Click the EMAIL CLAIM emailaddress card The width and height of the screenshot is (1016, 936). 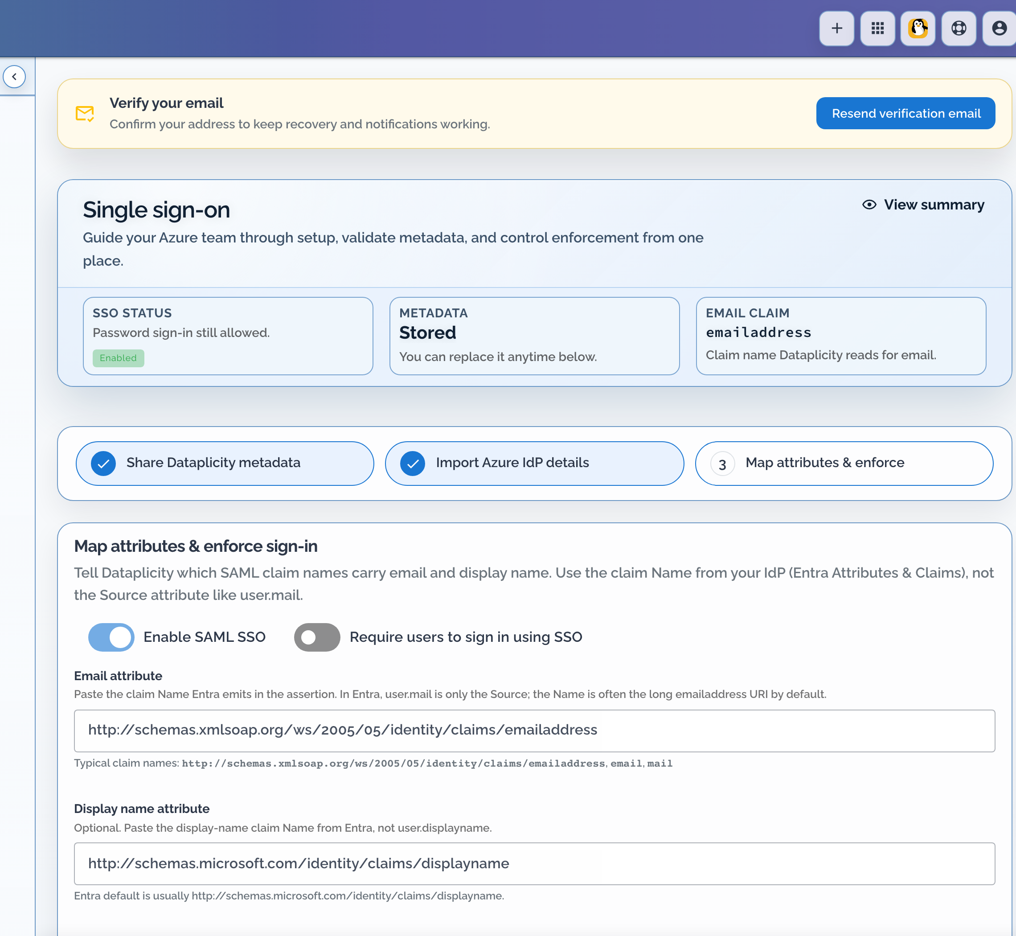tap(841, 337)
